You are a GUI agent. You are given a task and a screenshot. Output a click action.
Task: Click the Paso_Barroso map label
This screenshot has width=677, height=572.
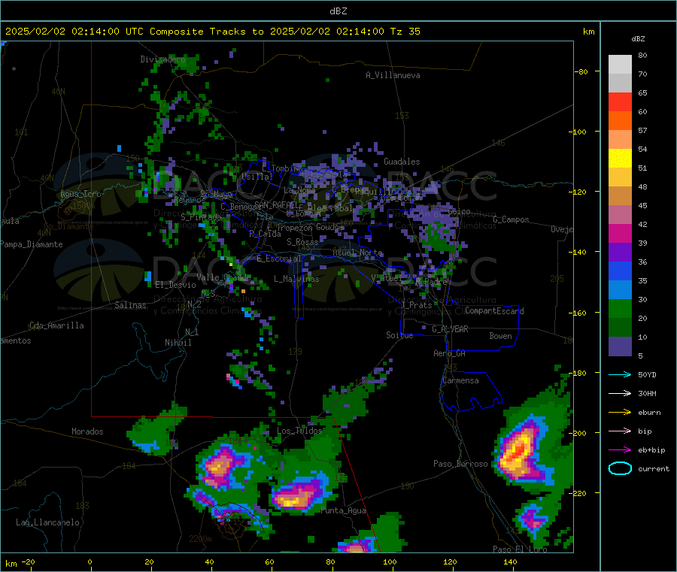pyautogui.click(x=460, y=464)
